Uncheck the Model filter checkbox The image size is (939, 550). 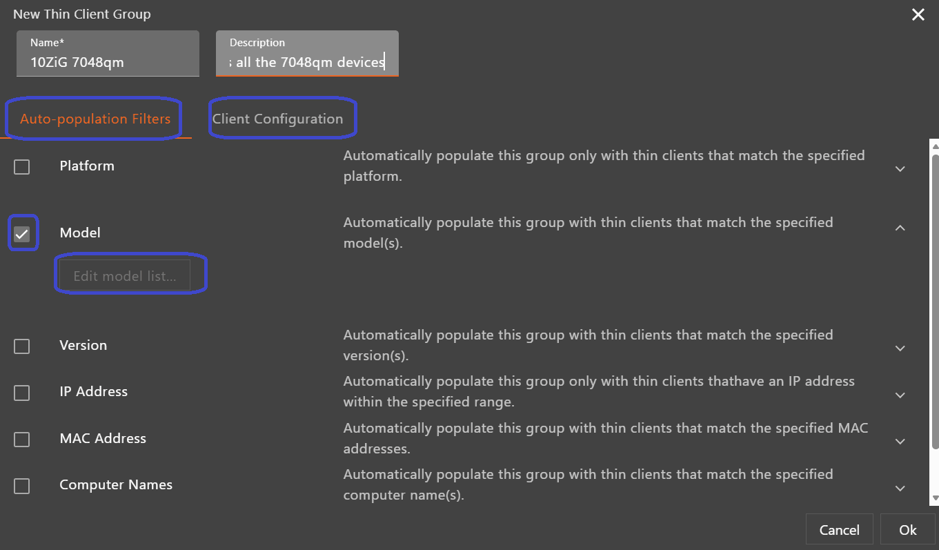(x=22, y=234)
